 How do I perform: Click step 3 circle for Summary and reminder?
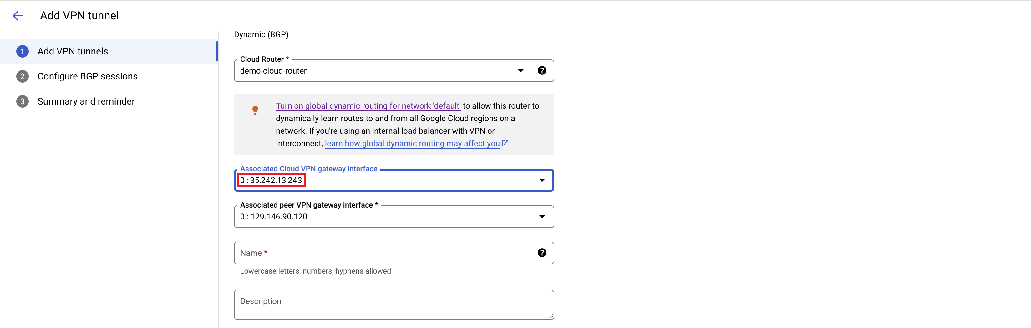click(x=23, y=101)
